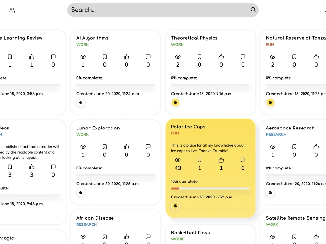326x244 pixels.
Task: Focus the Search input field
Action: 163,10
